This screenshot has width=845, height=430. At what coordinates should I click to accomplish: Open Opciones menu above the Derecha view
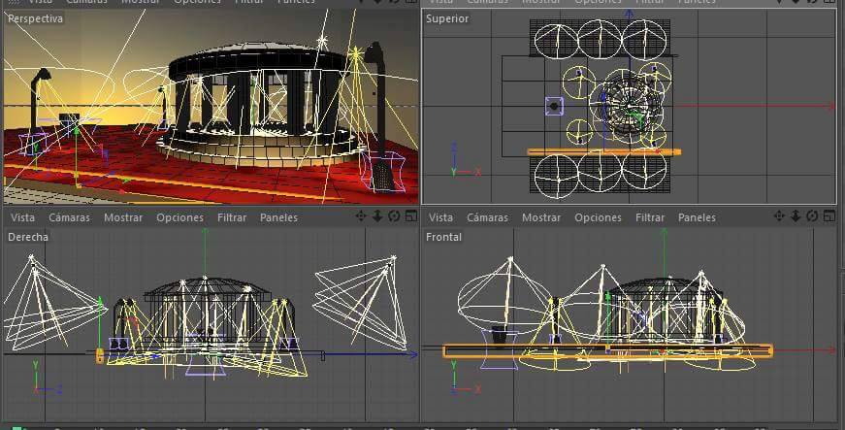coord(179,217)
